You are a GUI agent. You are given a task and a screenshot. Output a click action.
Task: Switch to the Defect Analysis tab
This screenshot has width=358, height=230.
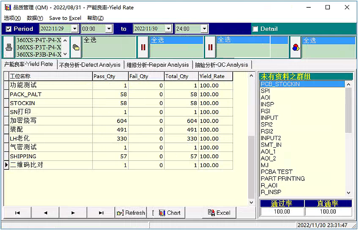tap(90, 65)
